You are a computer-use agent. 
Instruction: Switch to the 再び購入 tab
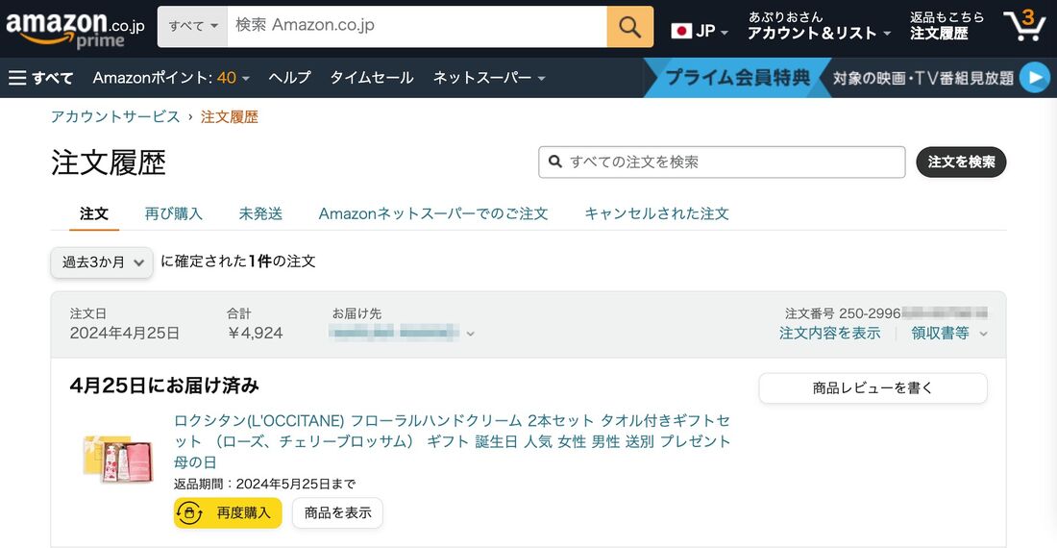173,213
